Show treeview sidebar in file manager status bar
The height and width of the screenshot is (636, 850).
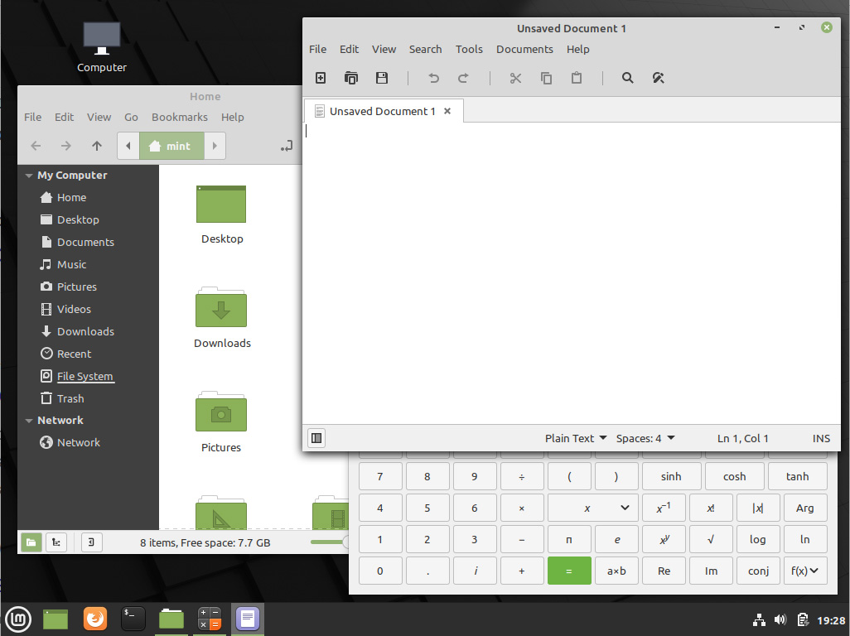(x=56, y=542)
